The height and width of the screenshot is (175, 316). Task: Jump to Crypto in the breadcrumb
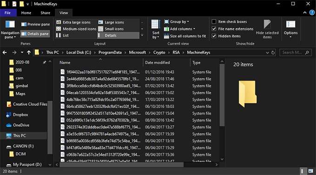(159, 52)
